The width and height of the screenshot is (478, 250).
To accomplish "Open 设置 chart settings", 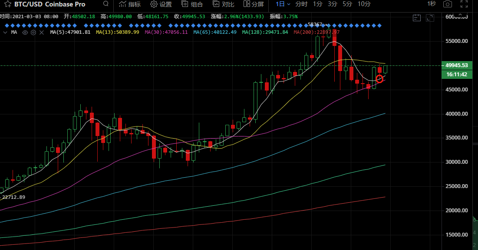I will click(161, 4).
